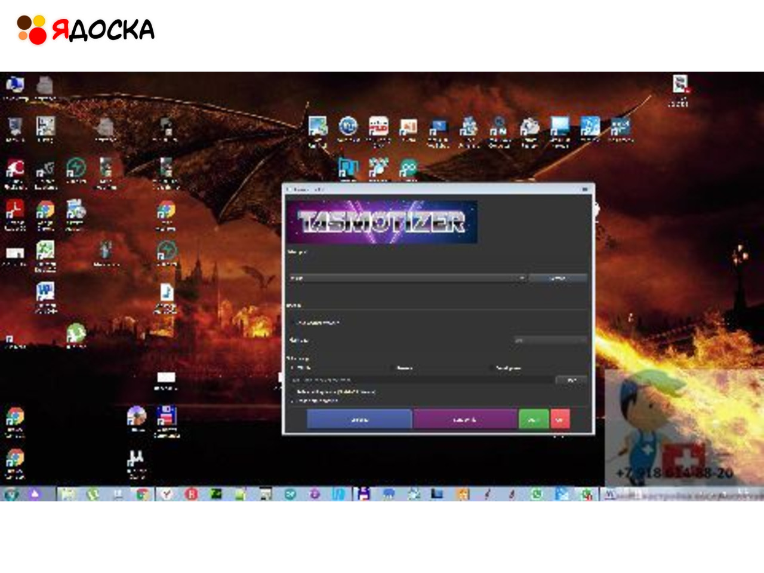Screen dimensions: 764x573
Task: Click the Tasmotizer logo banner
Action: [x=382, y=221]
